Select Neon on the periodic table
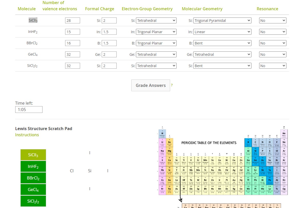This screenshot has height=208, width=308. pos(284,142)
